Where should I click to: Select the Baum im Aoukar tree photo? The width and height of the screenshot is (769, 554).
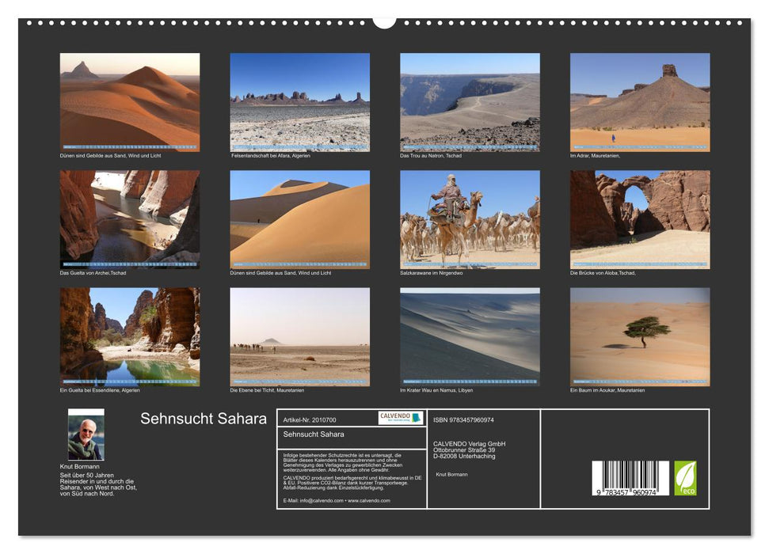[640, 336]
